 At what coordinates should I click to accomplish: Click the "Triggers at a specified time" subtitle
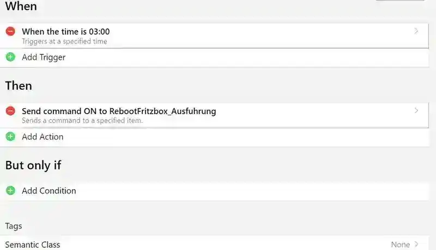tap(64, 41)
